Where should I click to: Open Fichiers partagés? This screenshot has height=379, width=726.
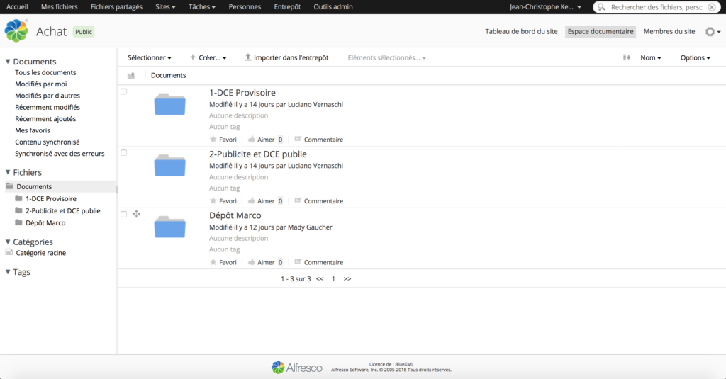coord(117,7)
